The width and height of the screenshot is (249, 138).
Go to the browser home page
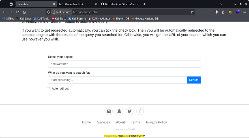point(25,12)
